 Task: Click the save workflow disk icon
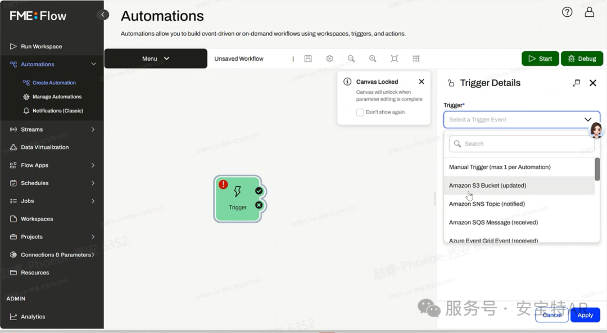pos(308,58)
